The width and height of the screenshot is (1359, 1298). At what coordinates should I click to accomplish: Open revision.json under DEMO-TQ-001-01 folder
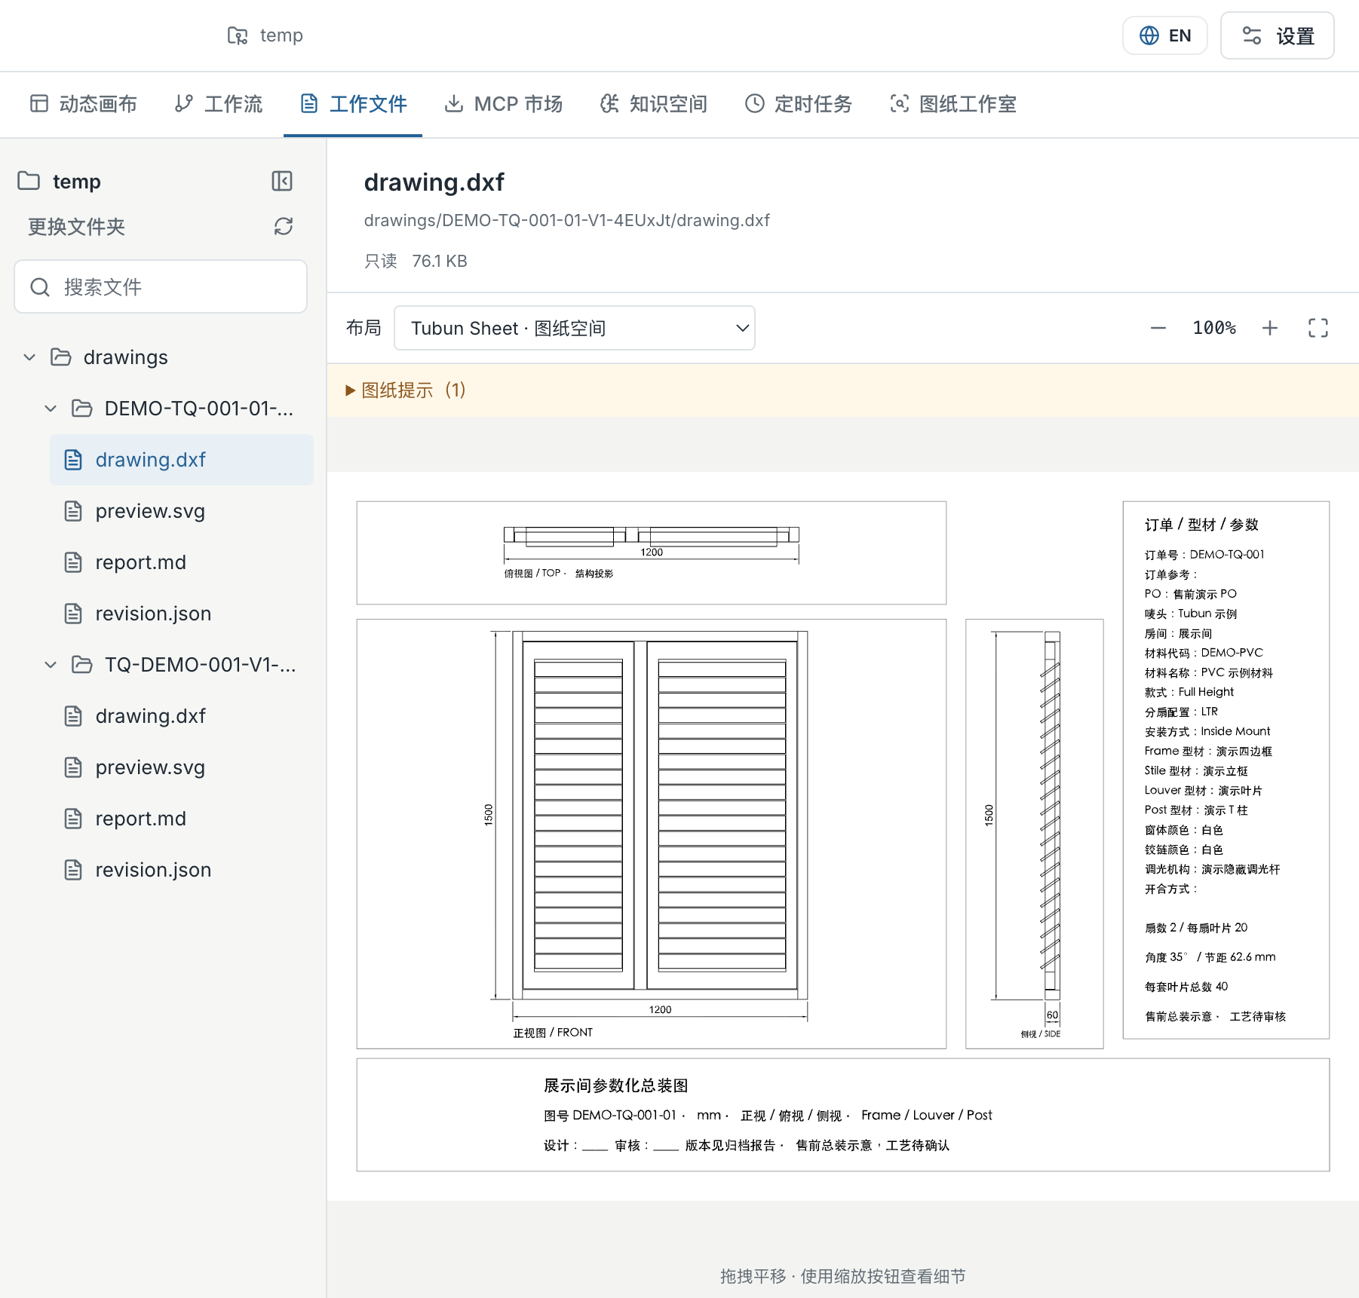(182, 614)
